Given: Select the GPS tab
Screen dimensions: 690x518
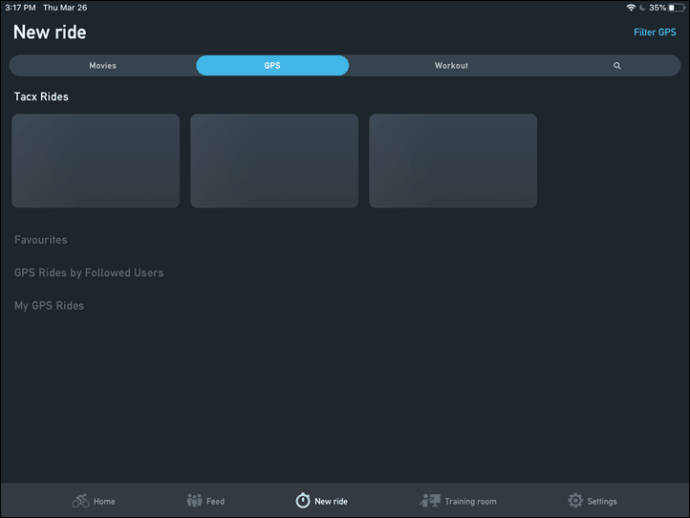Looking at the screenshot, I should 272,66.
